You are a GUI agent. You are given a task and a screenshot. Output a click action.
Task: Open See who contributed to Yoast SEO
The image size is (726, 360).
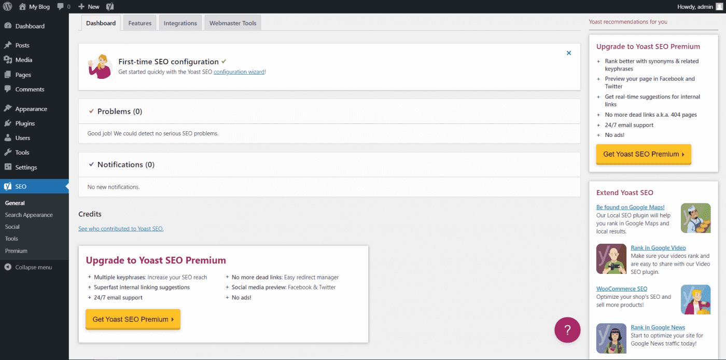pos(121,228)
